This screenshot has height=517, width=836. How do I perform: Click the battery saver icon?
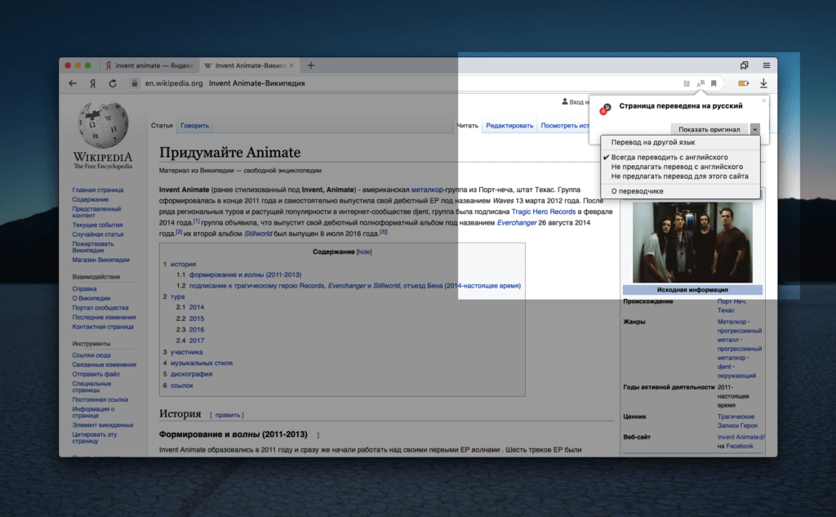pyautogui.click(x=743, y=83)
